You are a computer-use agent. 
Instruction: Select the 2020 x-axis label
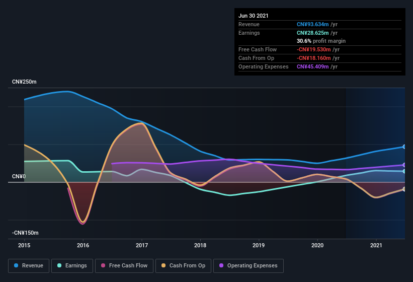click(x=317, y=245)
